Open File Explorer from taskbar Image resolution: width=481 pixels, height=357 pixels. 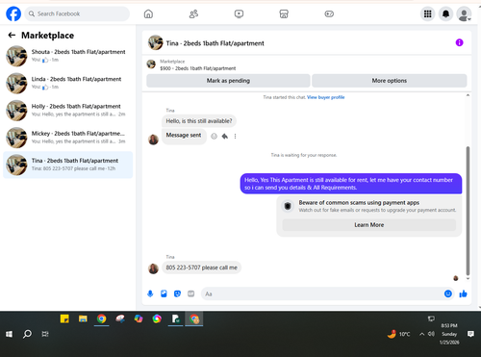(83, 319)
